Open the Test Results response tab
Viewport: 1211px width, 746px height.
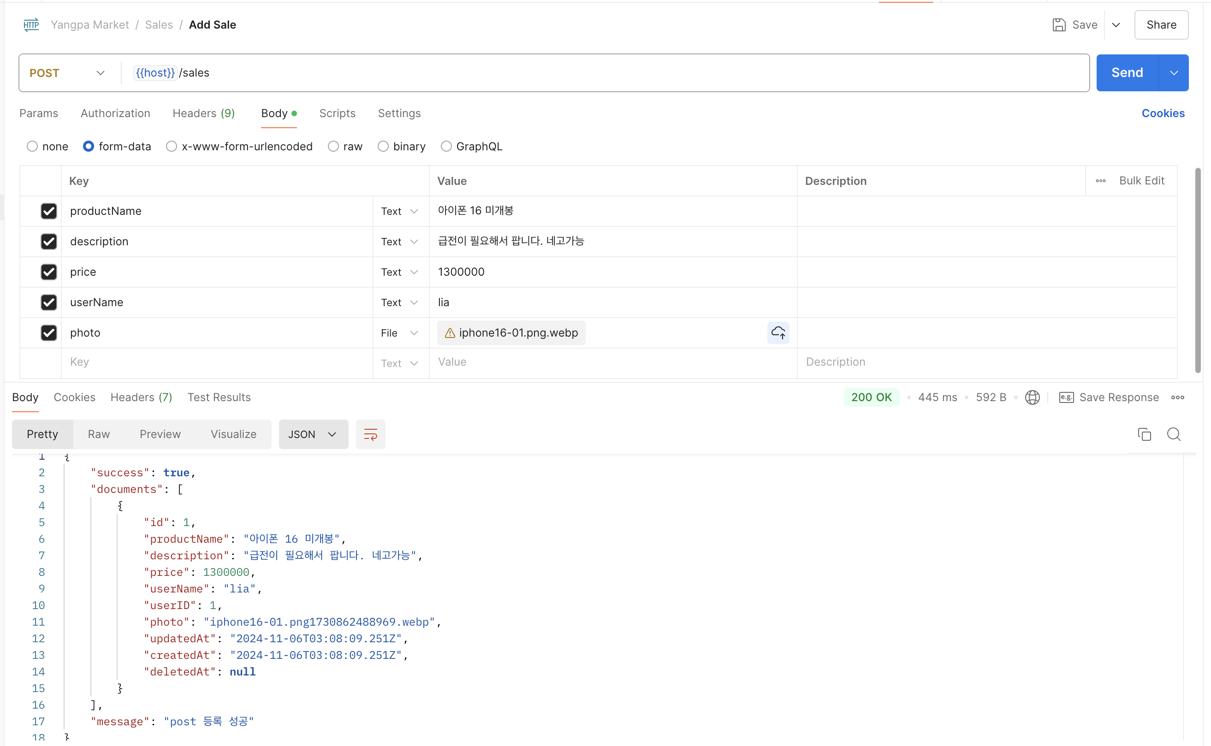[x=219, y=397]
